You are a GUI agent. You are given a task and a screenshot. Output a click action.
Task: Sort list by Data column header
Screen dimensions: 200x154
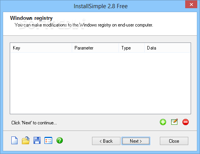(x=167, y=48)
